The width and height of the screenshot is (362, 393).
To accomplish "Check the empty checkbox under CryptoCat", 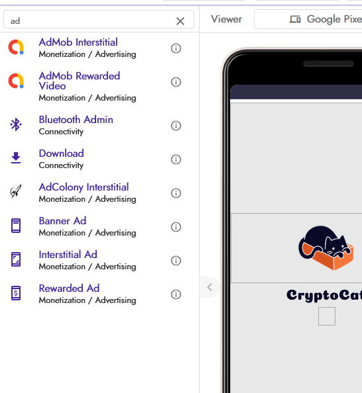I will click(327, 316).
